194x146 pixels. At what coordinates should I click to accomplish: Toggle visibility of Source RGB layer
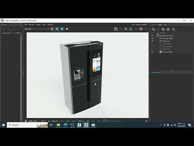(x=152, y=52)
